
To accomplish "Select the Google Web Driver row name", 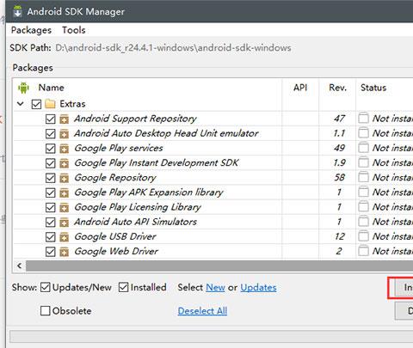I will pyautogui.click(x=116, y=251).
